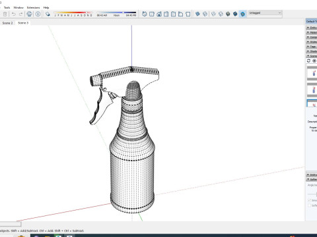Expand the Shadows panel
Image resolution: width=317 pixels, height=237 pixels.
[312, 51]
